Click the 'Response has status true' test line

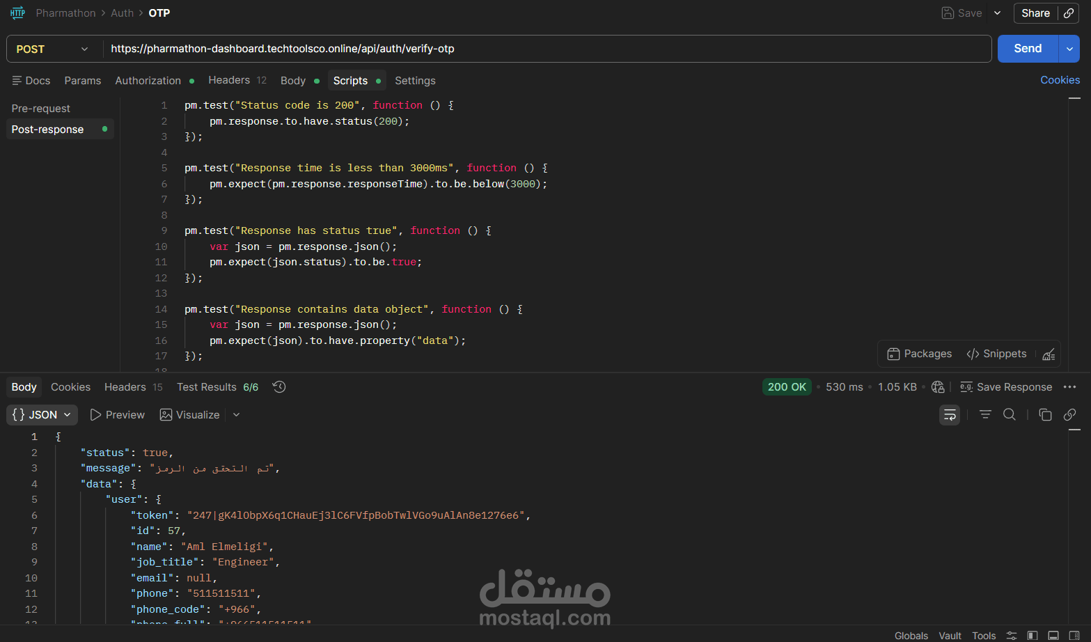[338, 230]
